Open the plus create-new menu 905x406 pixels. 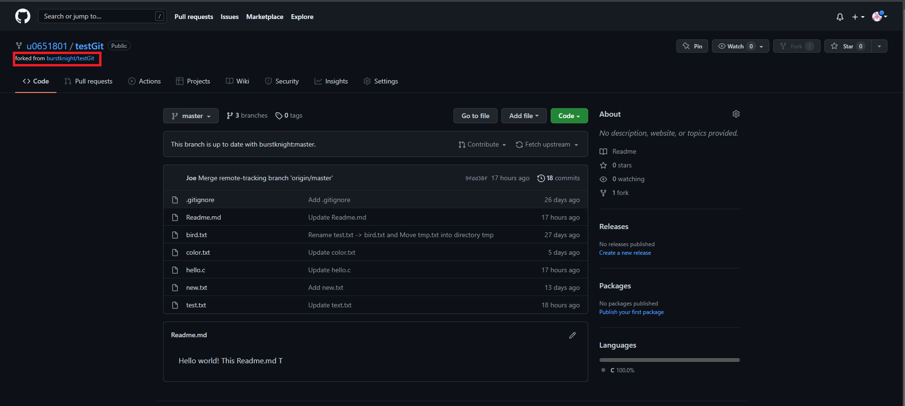[858, 17]
